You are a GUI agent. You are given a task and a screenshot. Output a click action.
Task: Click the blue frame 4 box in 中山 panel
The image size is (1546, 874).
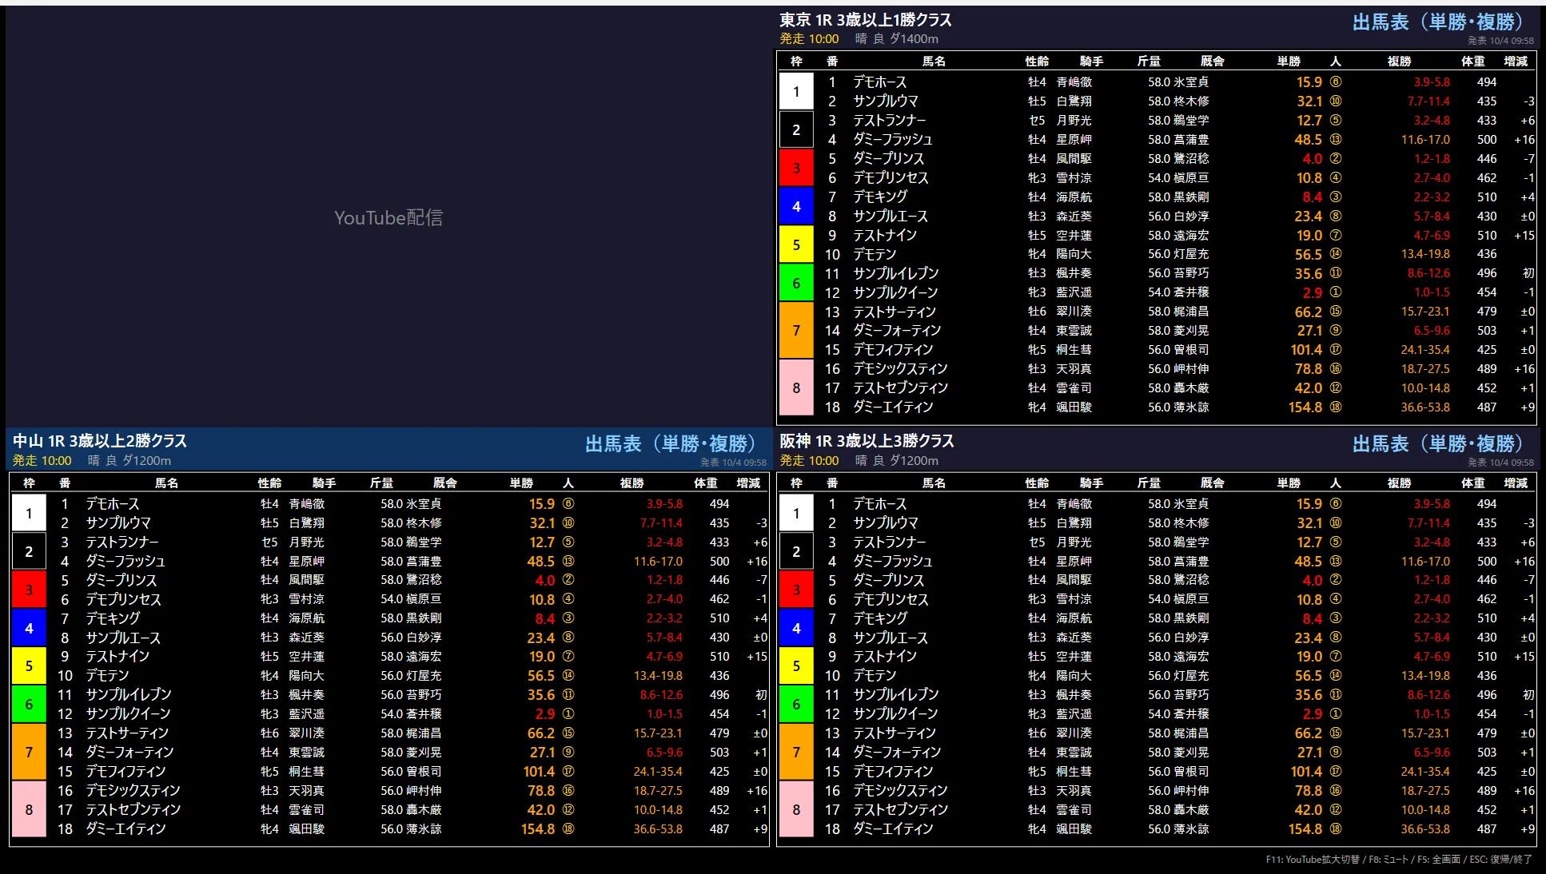pos(29,628)
